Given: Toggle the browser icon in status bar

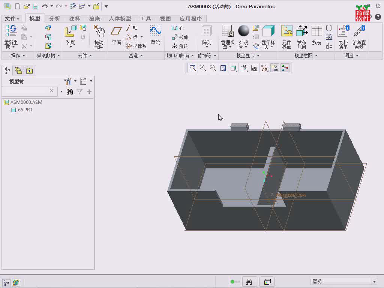Looking at the screenshot, I should [x=16, y=282].
